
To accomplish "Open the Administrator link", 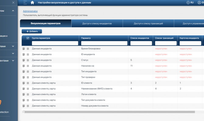I will [x=30, y=11].
